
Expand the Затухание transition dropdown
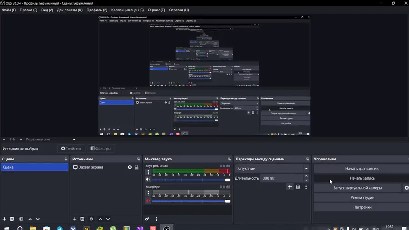[306, 169]
